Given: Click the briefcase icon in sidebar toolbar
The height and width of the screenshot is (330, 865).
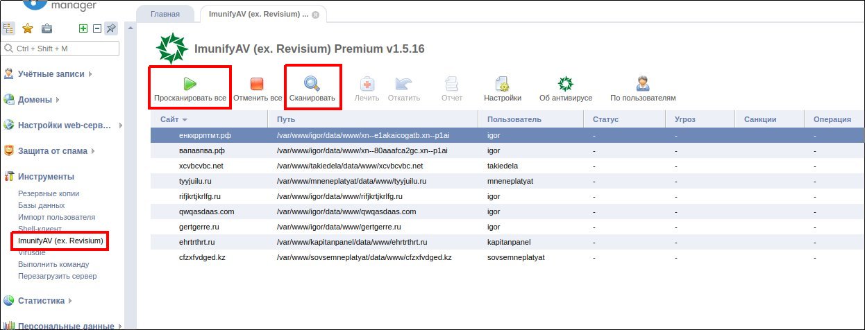Looking at the screenshot, I should click(x=47, y=28).
